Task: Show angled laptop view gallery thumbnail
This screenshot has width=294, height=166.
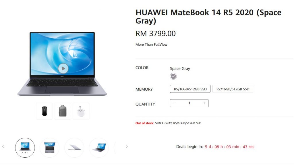Action: [99, 148]
